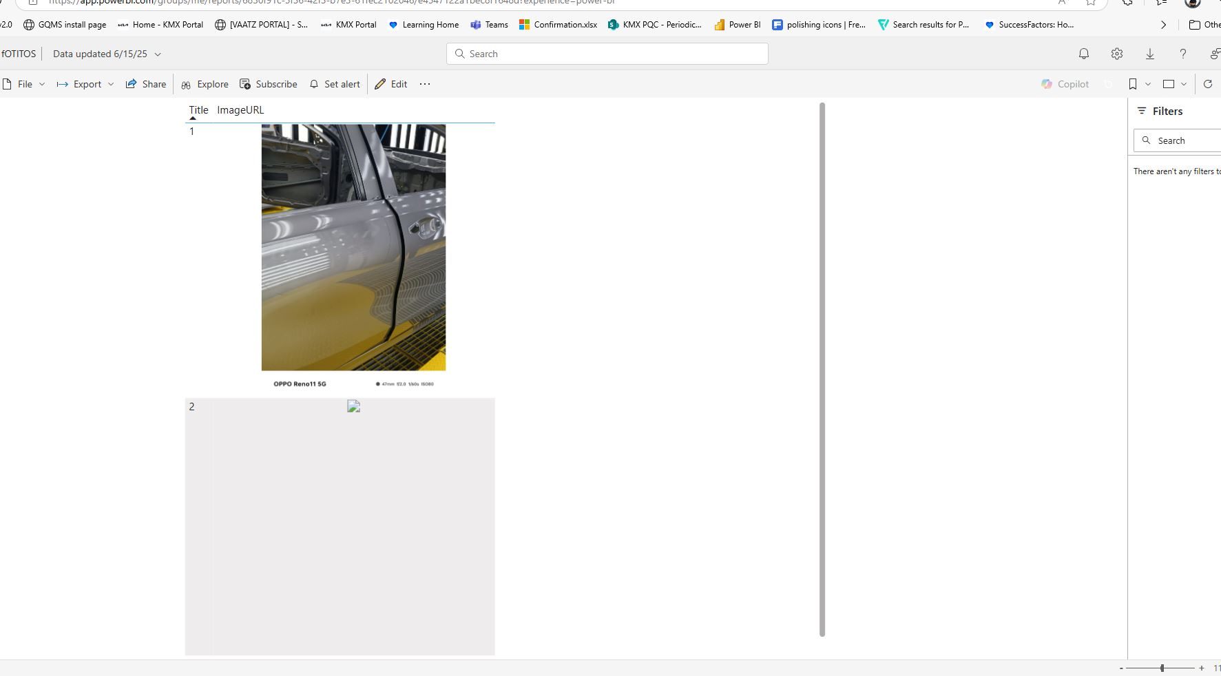Click the ImageURL column header
This screenshot has height=676, width=1221.
coord(240,110)
